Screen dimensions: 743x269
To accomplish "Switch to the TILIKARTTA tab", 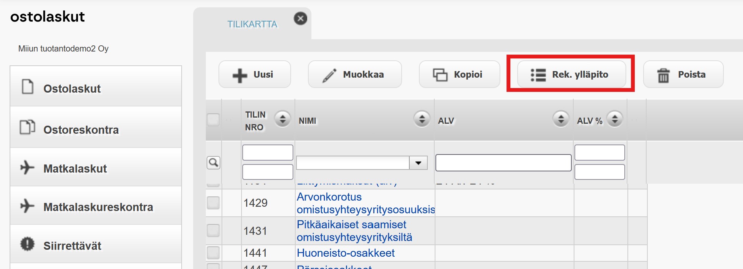I will click(x=252, y=24).
